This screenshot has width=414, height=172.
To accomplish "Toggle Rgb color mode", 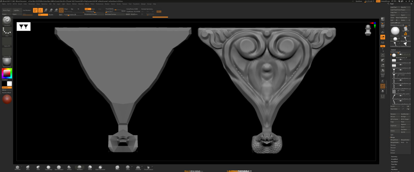I will (72, 9).
